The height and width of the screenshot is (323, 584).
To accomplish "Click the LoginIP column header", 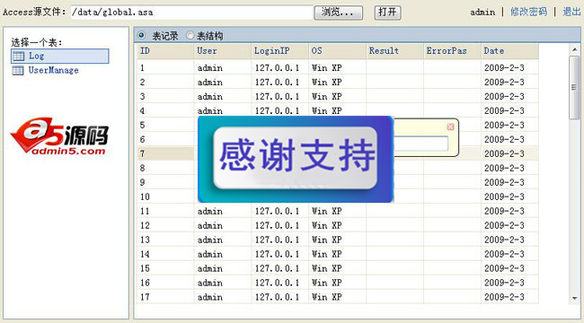I will click(x=279, y=51).
